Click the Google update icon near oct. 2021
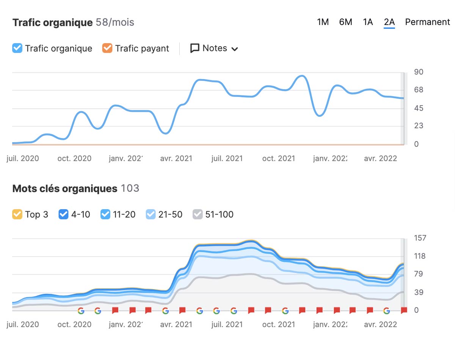Screen dimensions: 455x342 285,311
